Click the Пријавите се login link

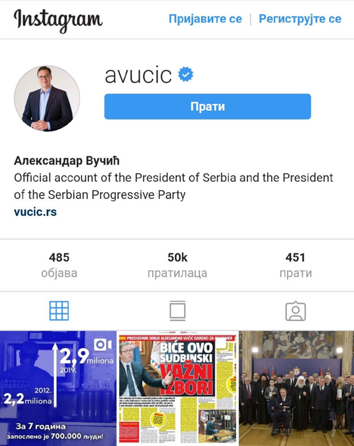tap(205, 19)
